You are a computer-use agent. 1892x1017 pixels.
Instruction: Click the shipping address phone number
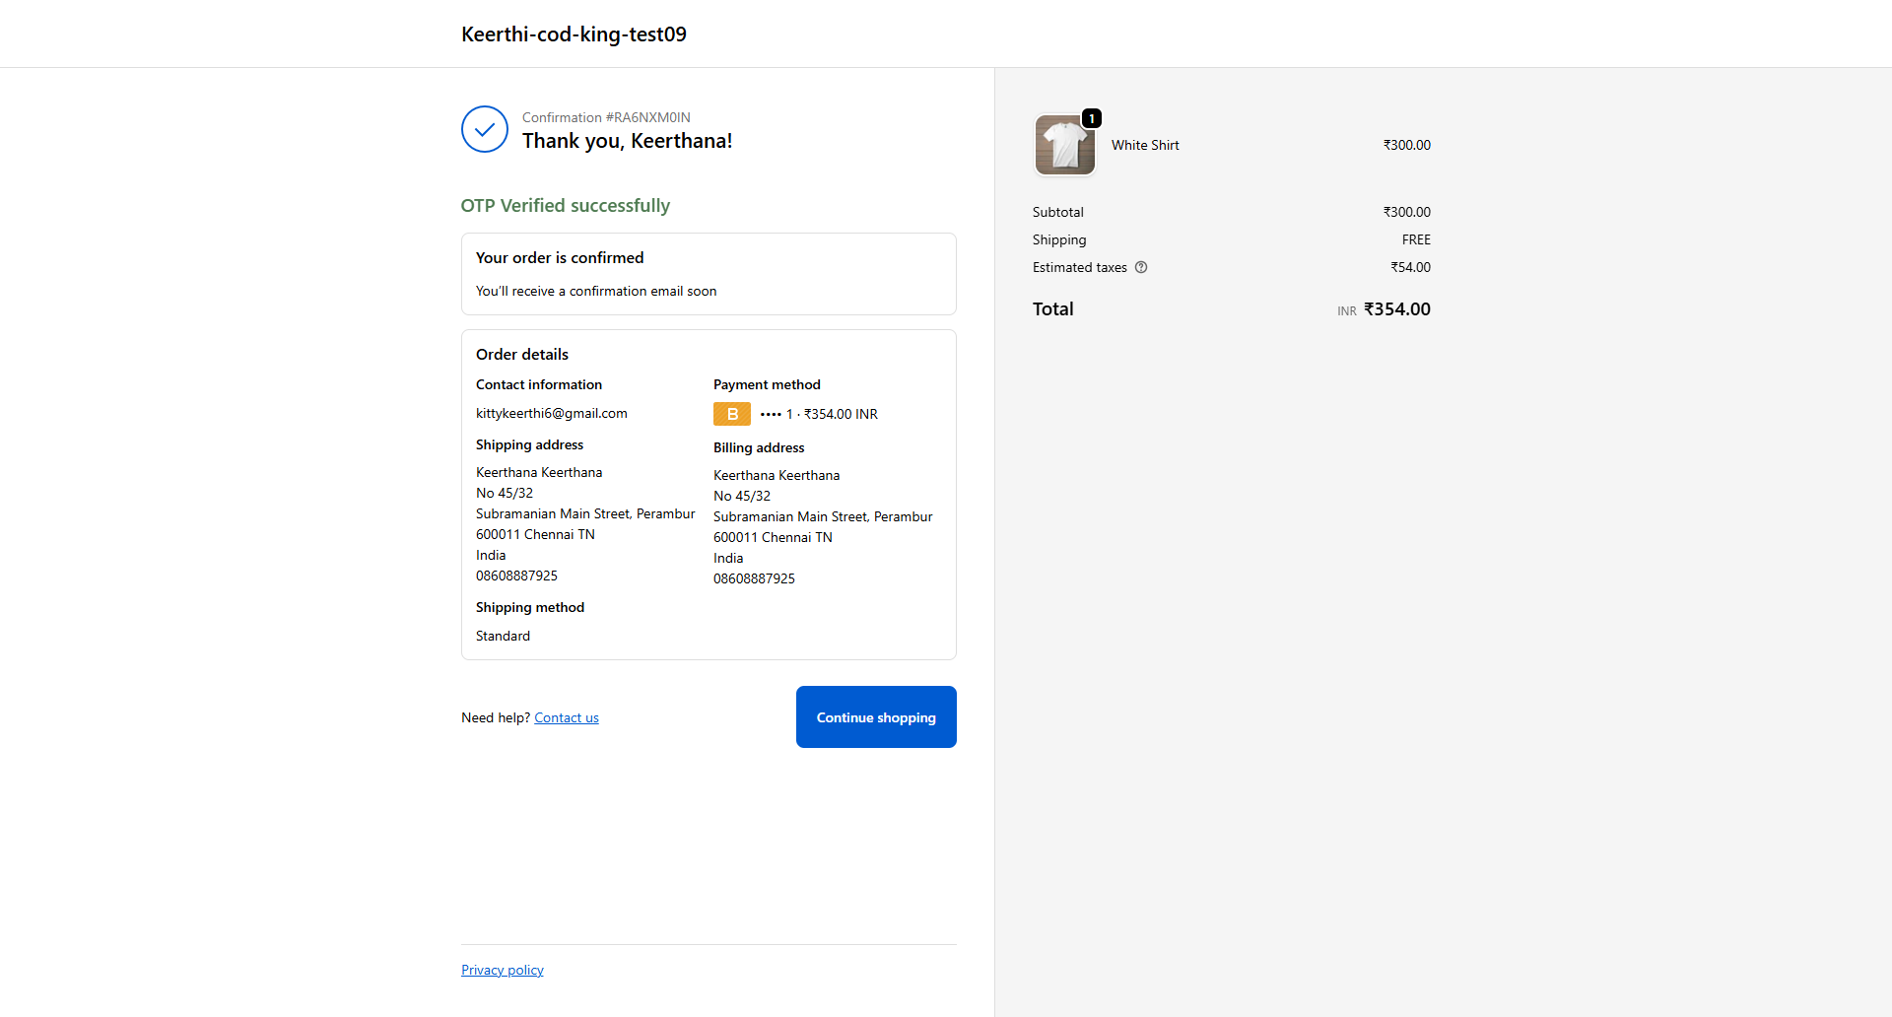516,576
